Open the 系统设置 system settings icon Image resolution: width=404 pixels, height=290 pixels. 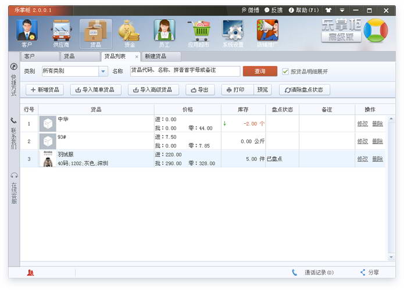coord(233,34)
